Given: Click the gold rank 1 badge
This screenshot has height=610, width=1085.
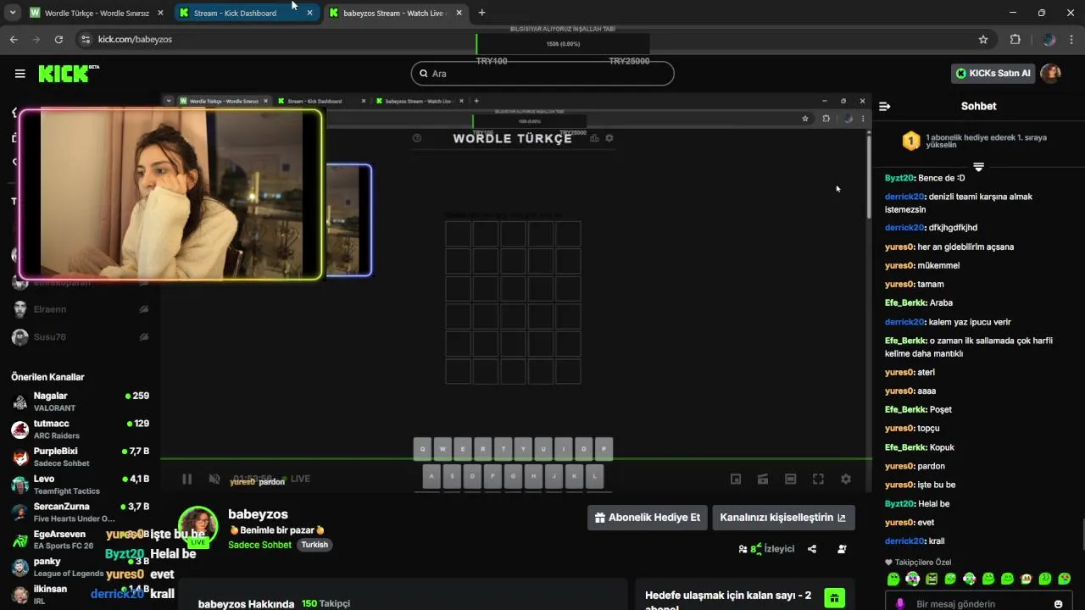Looking at the screenshot, I should pos(910,141).
